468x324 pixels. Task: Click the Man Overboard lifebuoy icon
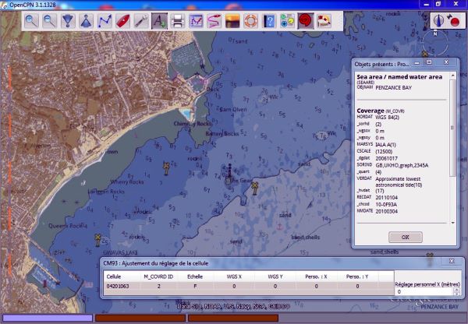click(x=250, y=21)
